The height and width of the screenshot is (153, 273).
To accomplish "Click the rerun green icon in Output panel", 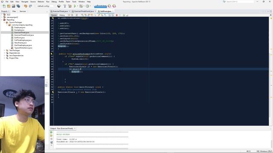I will pyautogui.click(x=51, y=132).
